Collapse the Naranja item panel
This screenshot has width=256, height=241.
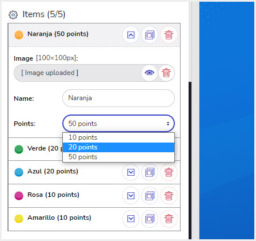pos(131,35)
